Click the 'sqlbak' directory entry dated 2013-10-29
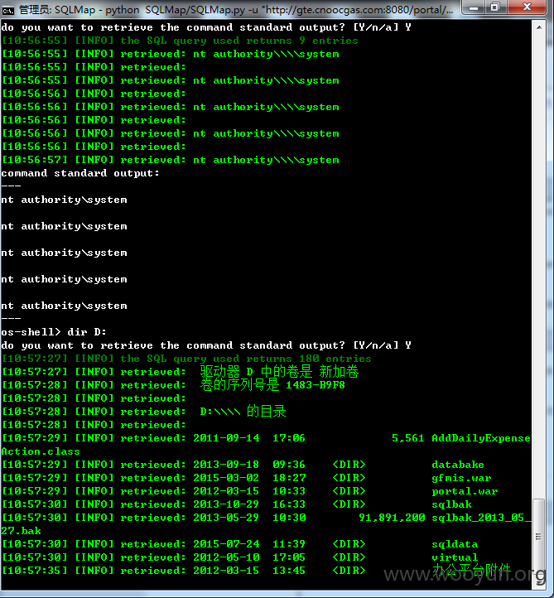Viewport: 554px width, 598px height. click(x=451, y=504)
